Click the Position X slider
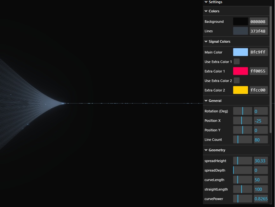Screen dimensions: 275x207 tap(243, 121)
